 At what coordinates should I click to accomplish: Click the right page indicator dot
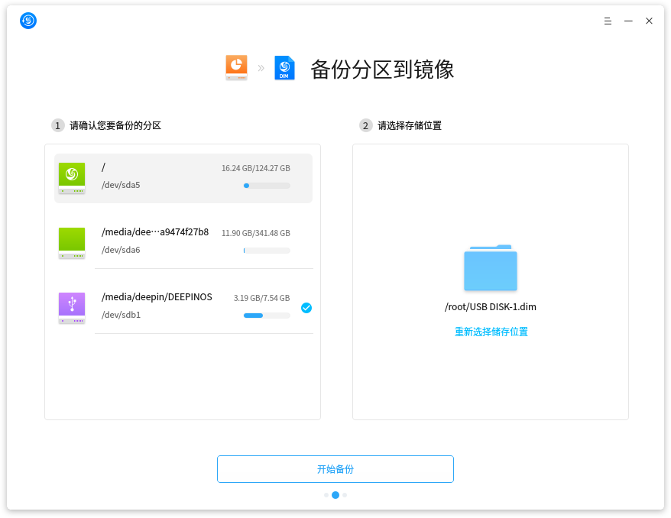(345, 494)
